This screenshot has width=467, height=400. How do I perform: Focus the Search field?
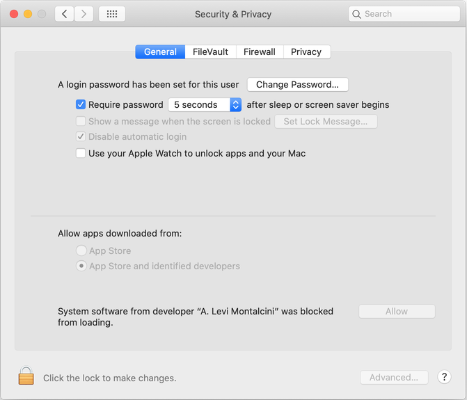tap(404, 14)
